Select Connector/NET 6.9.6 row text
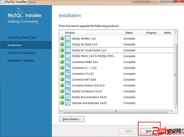The width and height of the screenshot is (184, 137). pos(84,79)
